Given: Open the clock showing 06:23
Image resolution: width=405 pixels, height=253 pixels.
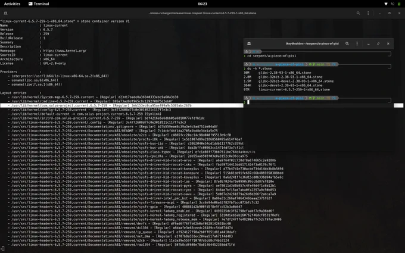Looking at the screenshot, I should 202,4.
